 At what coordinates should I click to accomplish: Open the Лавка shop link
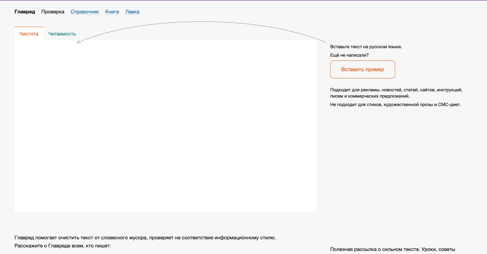click(x=132, y=12)
